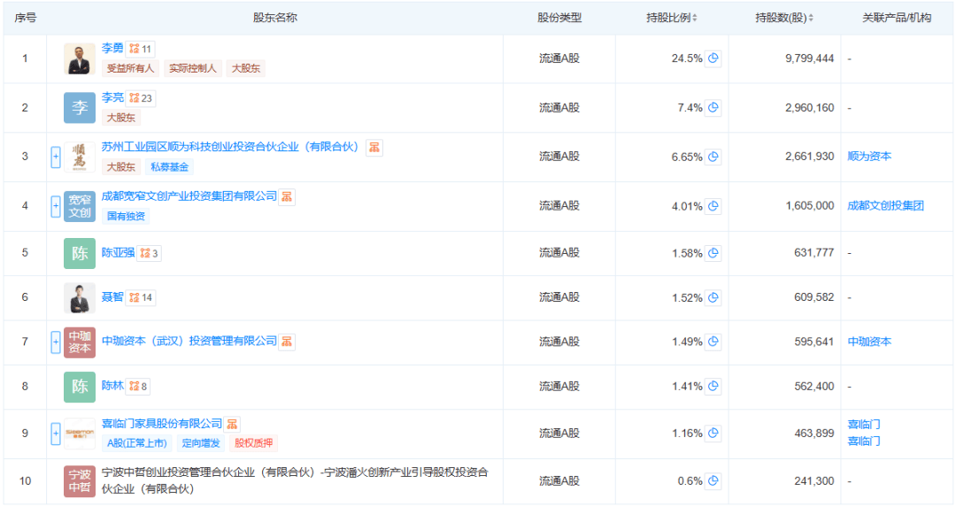Click 大股东 tag under 李勇
The height and width of the screenshot is (507, 956).
tap(246, 68)
